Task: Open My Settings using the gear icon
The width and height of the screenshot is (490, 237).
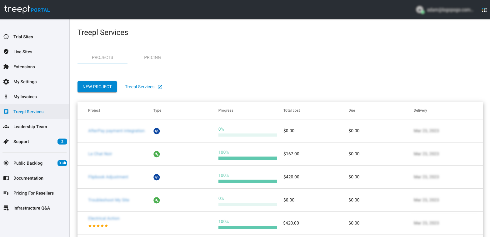Action: tap(6, 82)
